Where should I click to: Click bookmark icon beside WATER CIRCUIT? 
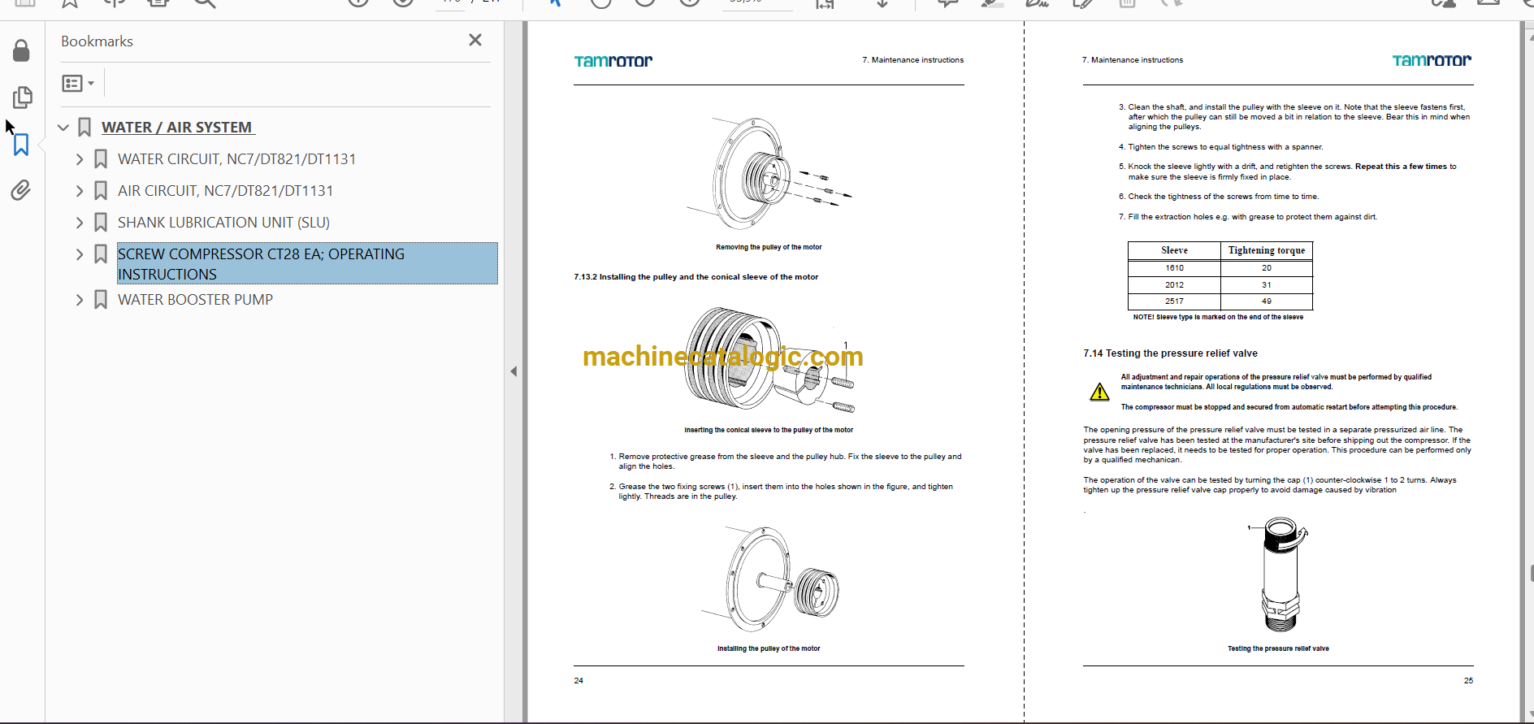tap(101, 159)
